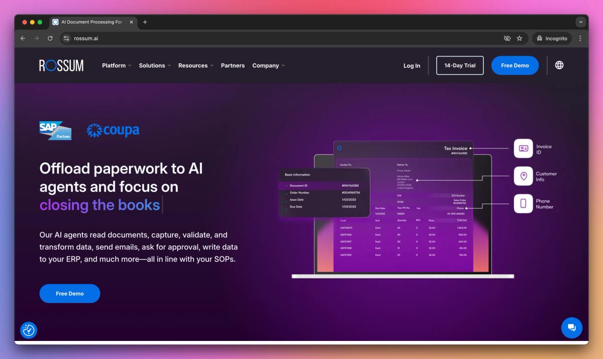Click the Coupa logo
This screenshot has height=359, width=603.
(113, 130)
